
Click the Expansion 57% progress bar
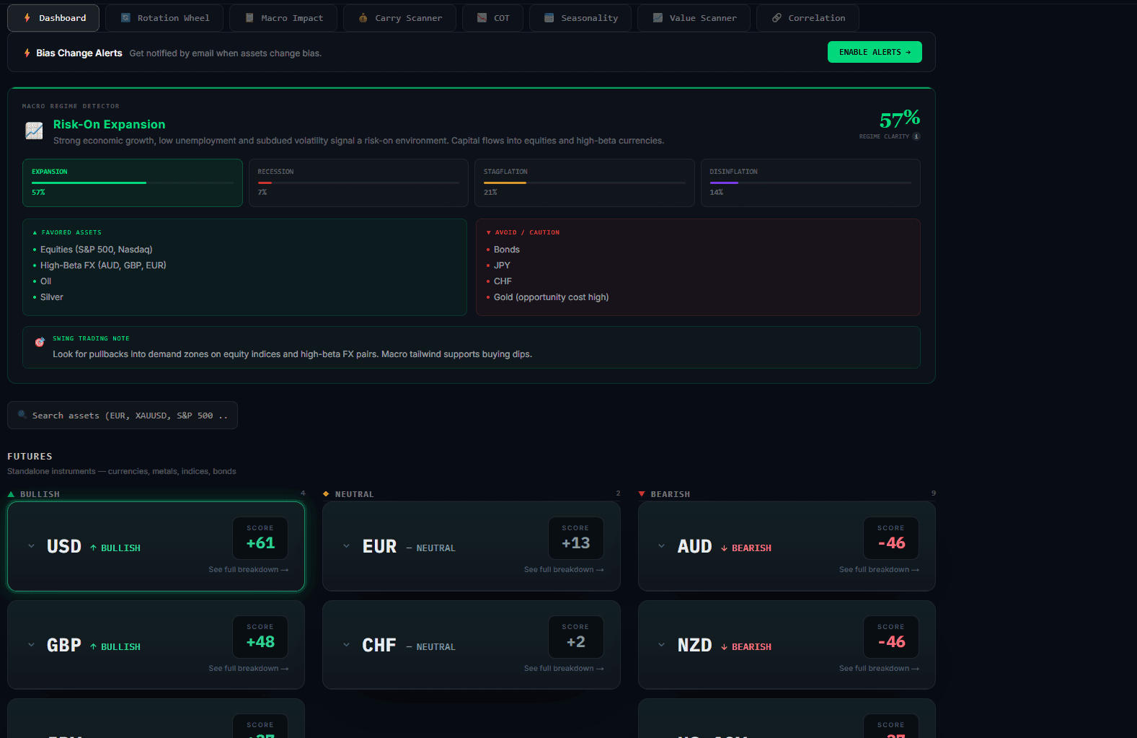click(x=133, y=183)
